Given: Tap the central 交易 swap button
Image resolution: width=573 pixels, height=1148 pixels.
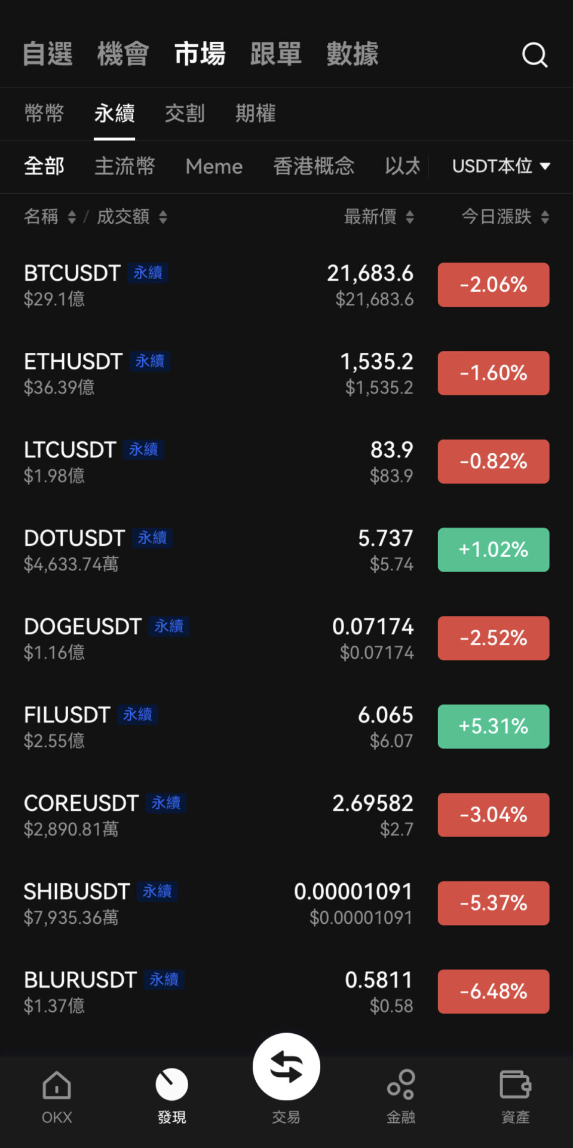Looking at the screenshot, I should click(286, 1067).
